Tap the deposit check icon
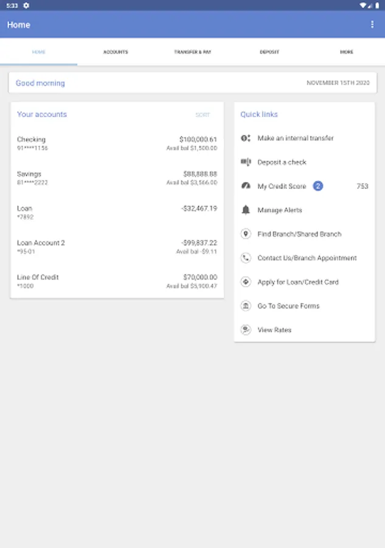The image size is (385, 548). tap(246, 162)
